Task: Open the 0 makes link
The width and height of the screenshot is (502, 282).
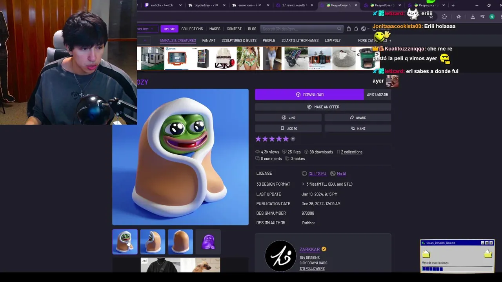Action: coord(298,159)
